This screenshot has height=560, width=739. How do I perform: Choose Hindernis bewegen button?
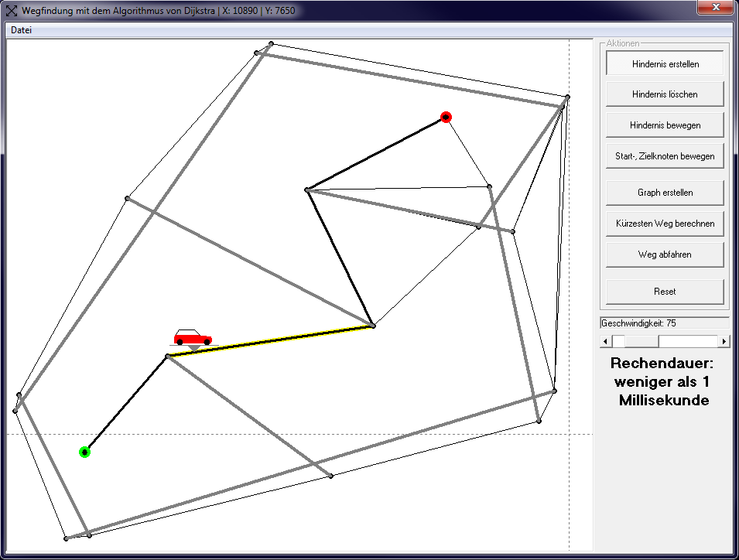[665, 125]
